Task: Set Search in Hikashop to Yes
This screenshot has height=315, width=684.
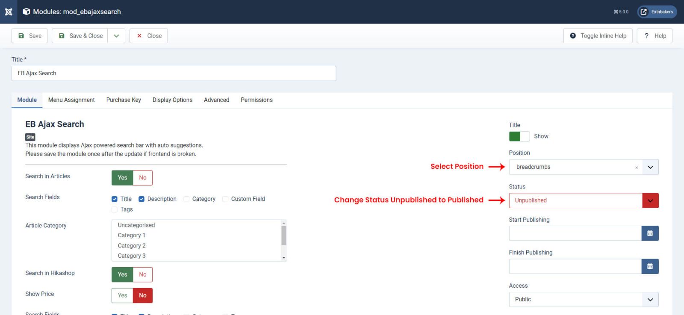Action: click(x=122, y=275)
